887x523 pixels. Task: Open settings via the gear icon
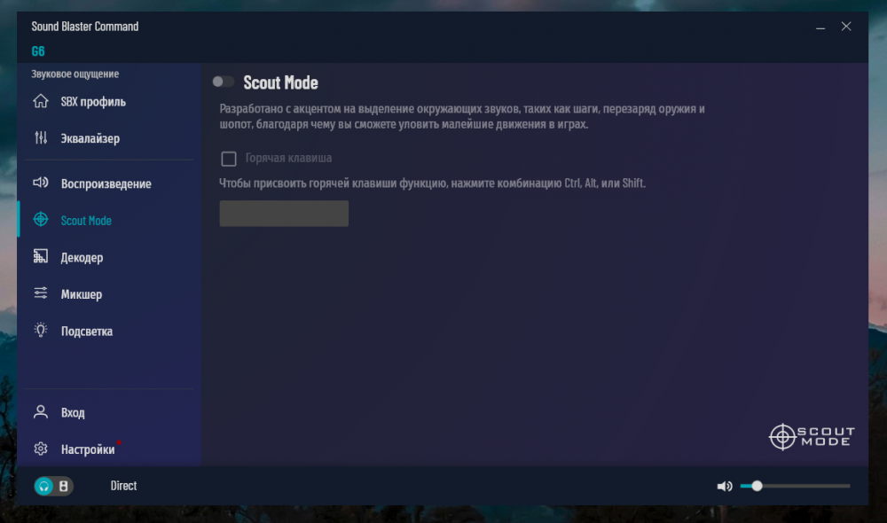tap(41, 449)
